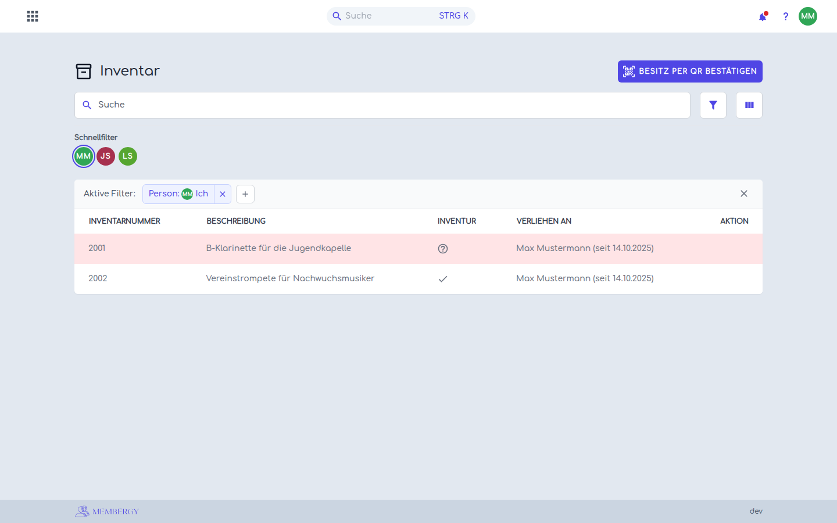Open the B-Klarinette für die Jugendkapelle row
This screenshot has height=523, width=837.
pos(419,249)
